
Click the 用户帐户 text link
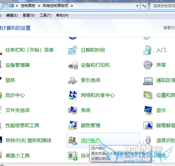click(x=91, y=140)
